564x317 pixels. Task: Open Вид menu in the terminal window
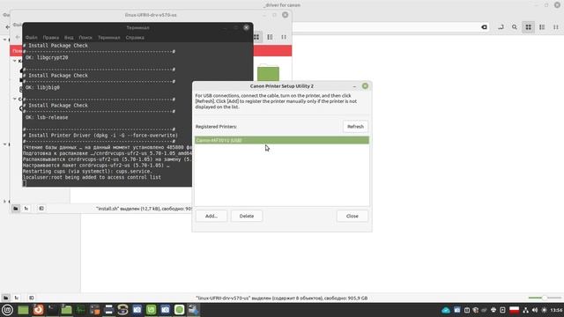coord(69,37)
